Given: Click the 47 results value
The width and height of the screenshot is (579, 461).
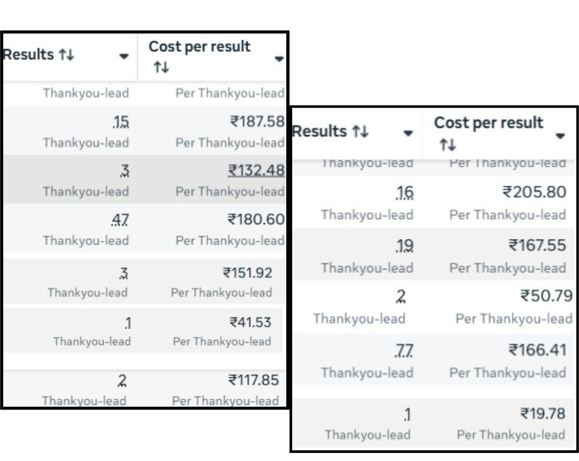Looking at the screenshot, I should coord(121,220).
